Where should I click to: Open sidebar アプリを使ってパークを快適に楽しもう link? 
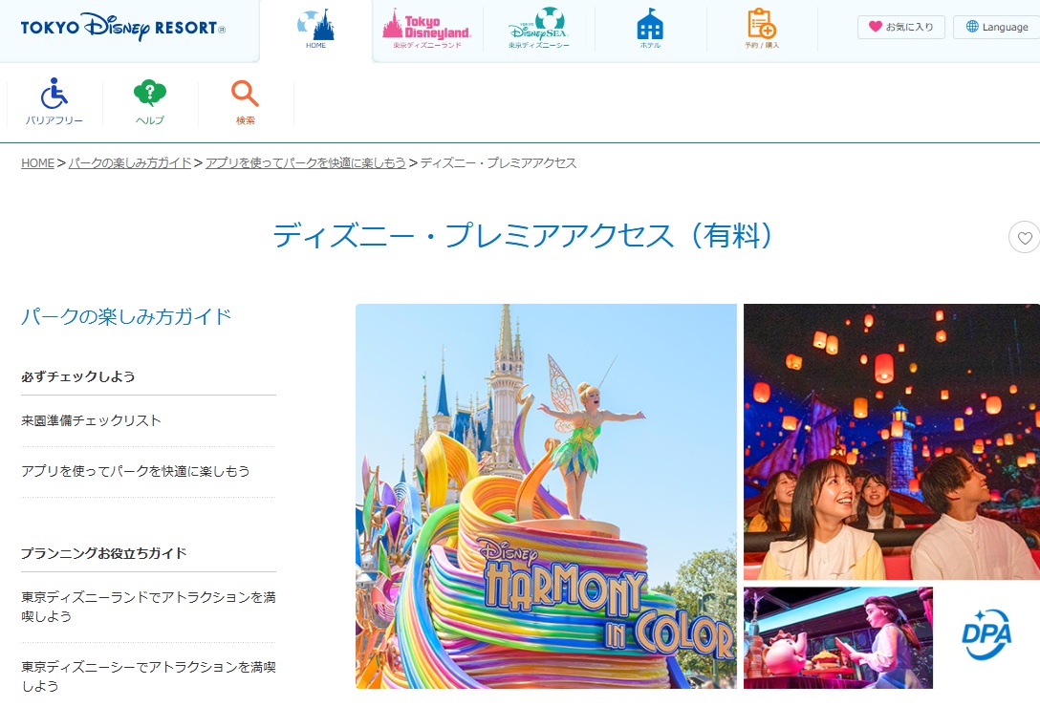pos(136,471)
